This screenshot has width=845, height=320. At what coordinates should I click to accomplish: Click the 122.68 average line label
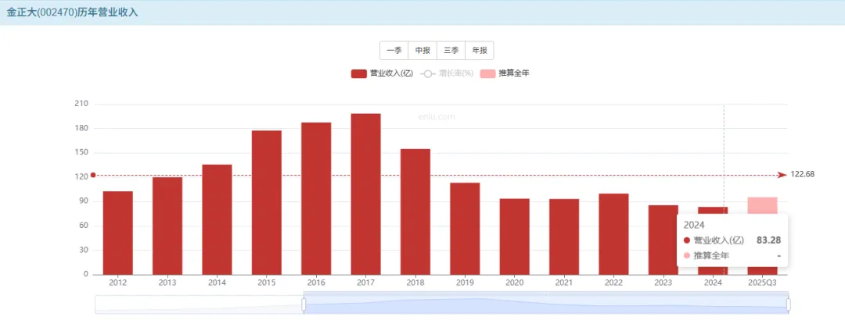click(803, 174)
